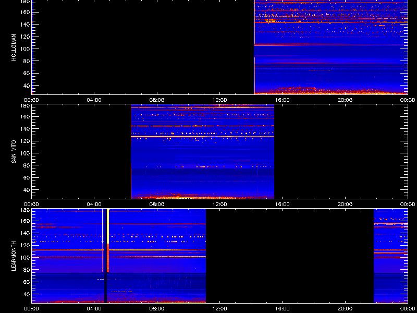The image size is (417, 313).
Task: Click the Learmonth panel's 12:00 time label
Action: click(219, 309)
